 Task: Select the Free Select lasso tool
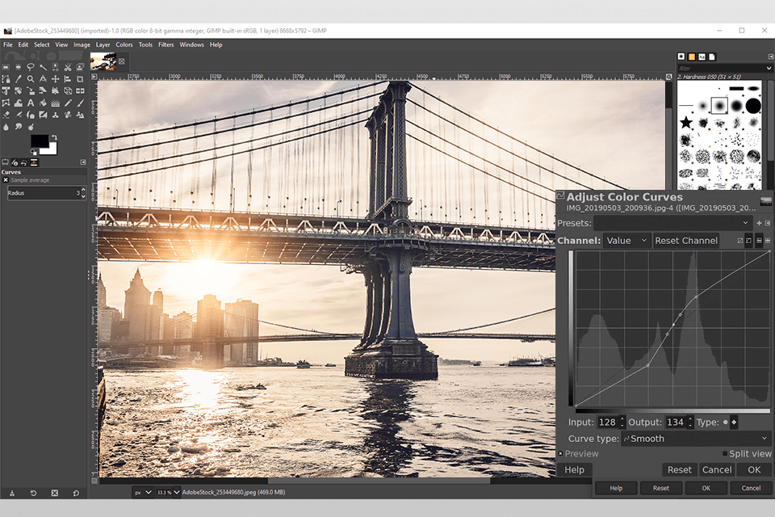[31, 67]
